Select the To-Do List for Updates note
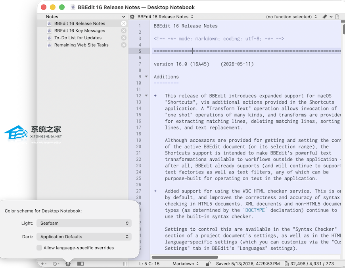Viewport: 345px width, 268px height. pyautogui.click(x=83, y=38)
